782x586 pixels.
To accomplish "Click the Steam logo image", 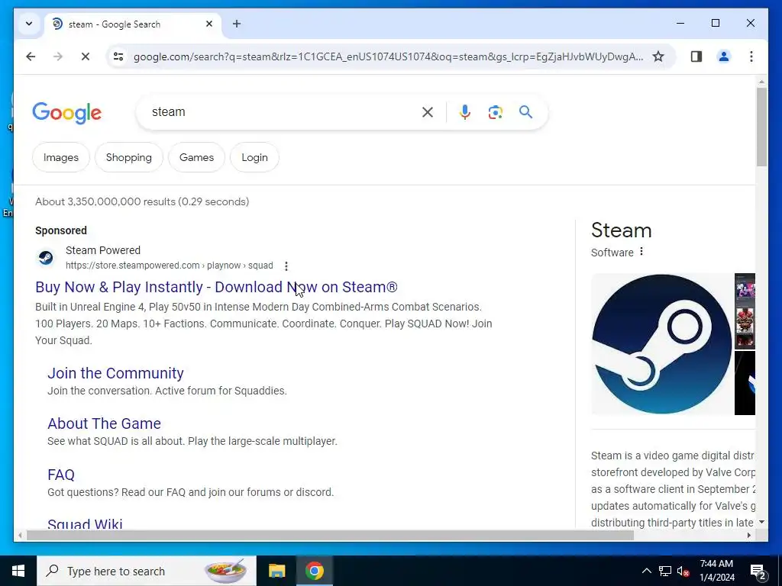I will (662, 344).
